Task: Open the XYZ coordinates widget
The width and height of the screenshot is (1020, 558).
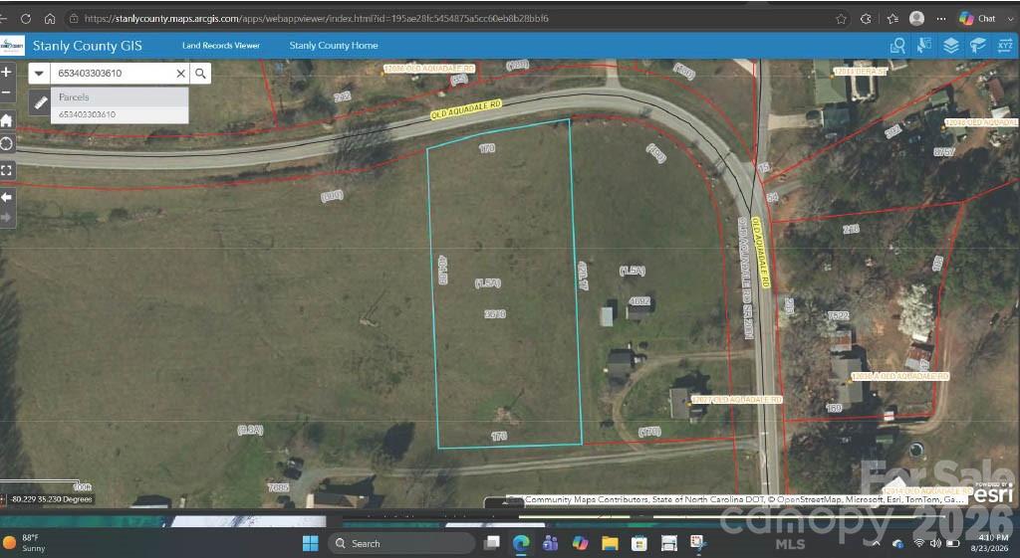Action: 1005,46
